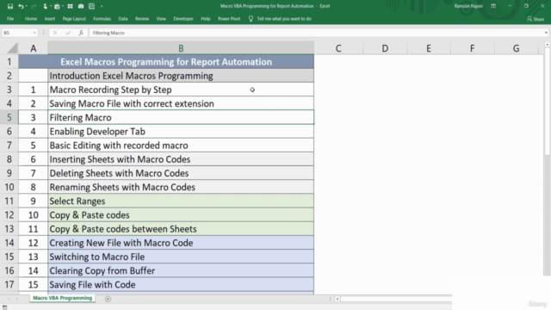Click the Insert Function fx icon

coord(81,33)
